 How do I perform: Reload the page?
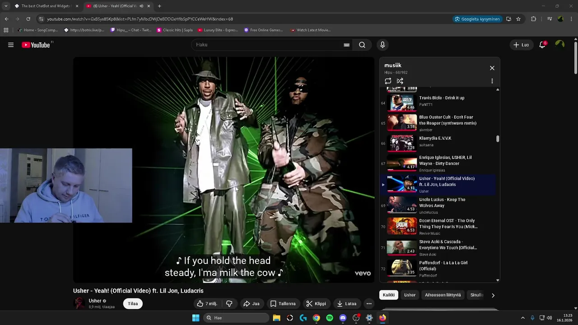[x=28, y=19]
